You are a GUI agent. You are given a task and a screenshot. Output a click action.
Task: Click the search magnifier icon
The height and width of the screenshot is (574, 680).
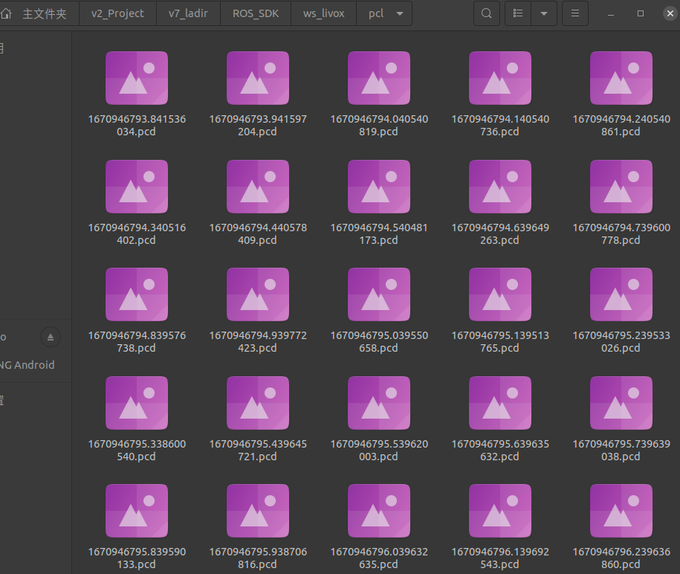[x=487, y=13]
